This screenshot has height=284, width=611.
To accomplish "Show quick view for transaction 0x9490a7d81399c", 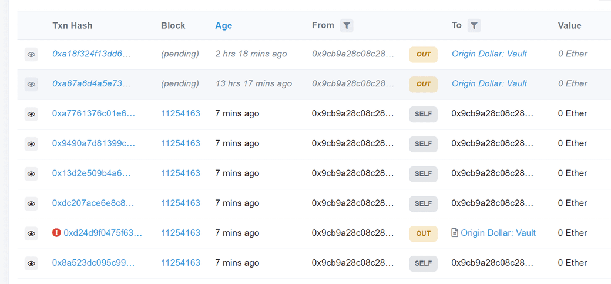I will point(31,144).
